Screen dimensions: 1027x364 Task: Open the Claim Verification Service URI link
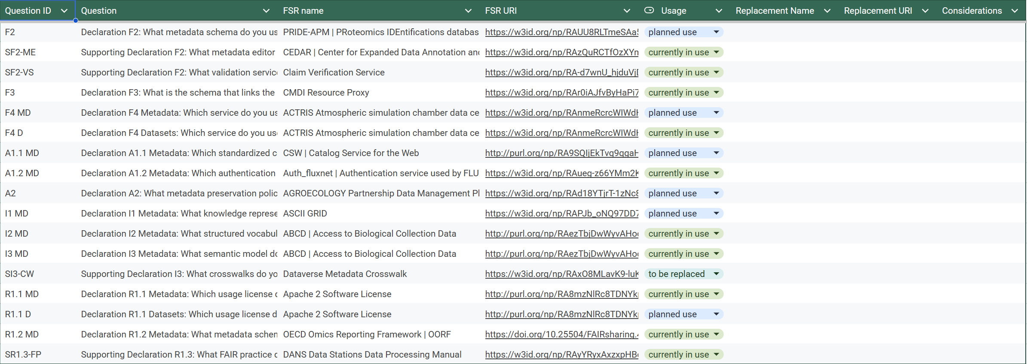pos(562,72)
